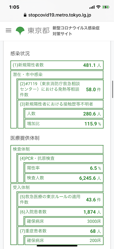Tap the 増加比 115.9 % cell
The image size is (114, 249).
click(x=64, y=124)
